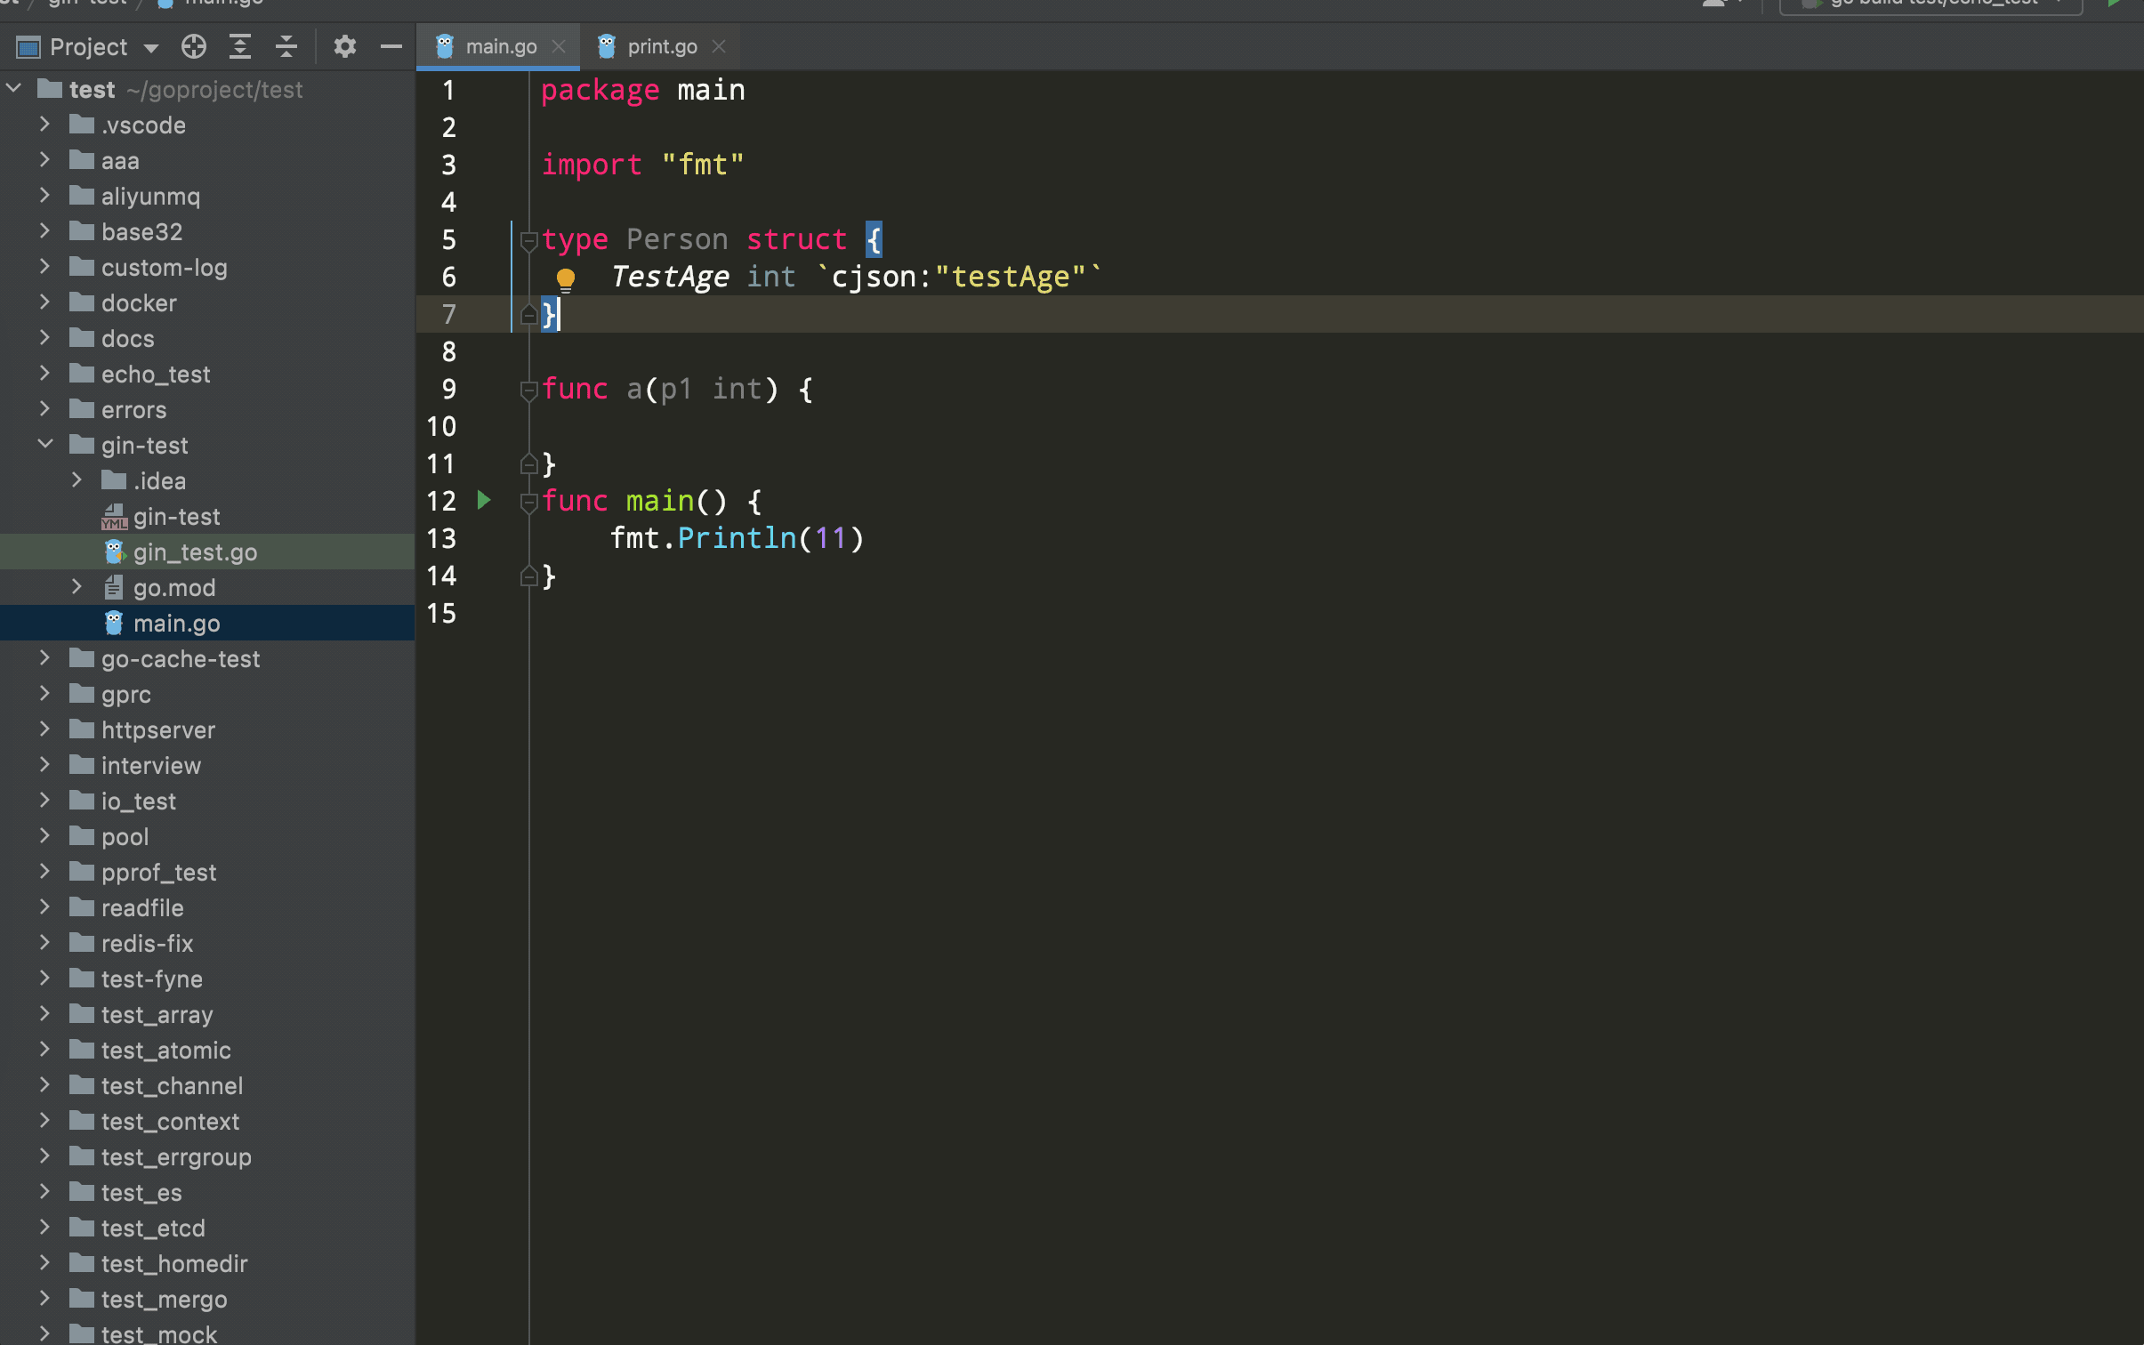Close the print.go tab
The image size is (2144, 1345).
(719, 46)
